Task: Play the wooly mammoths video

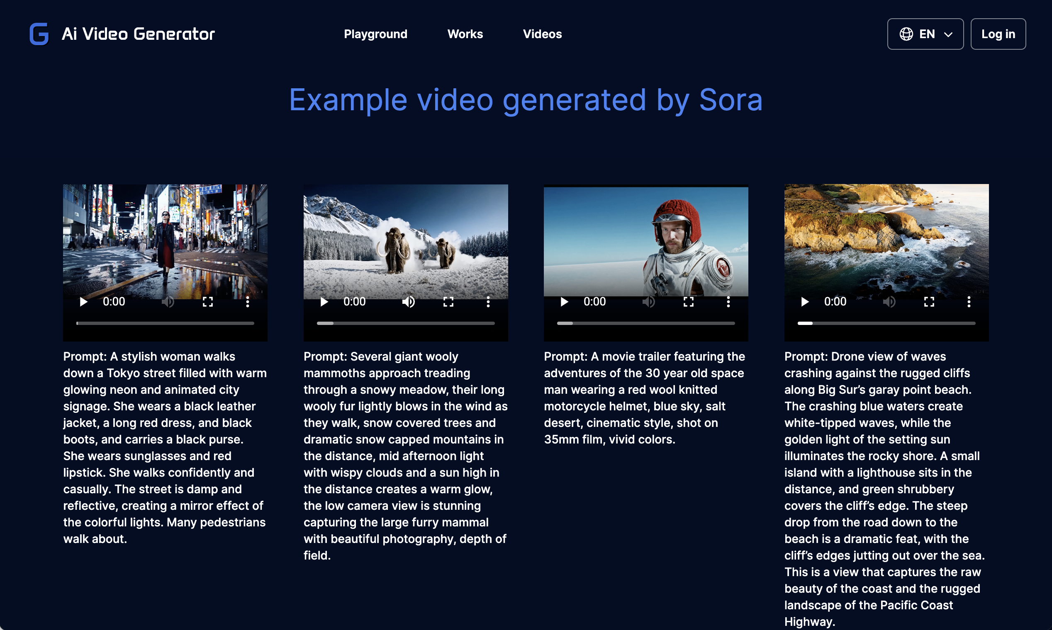Action: pos(324,302)
